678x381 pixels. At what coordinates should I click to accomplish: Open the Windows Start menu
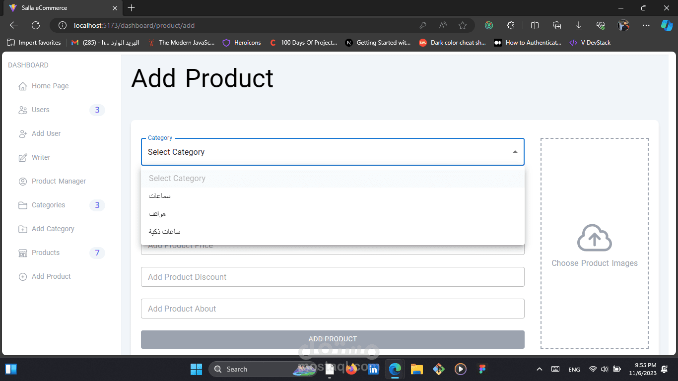(x=196, y=369)
